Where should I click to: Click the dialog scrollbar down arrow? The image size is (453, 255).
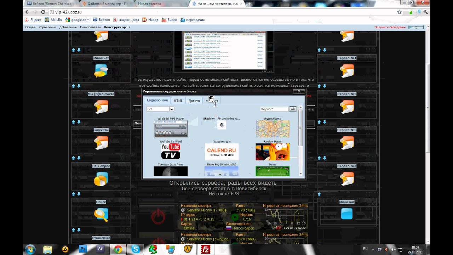[x=301, y=174]
